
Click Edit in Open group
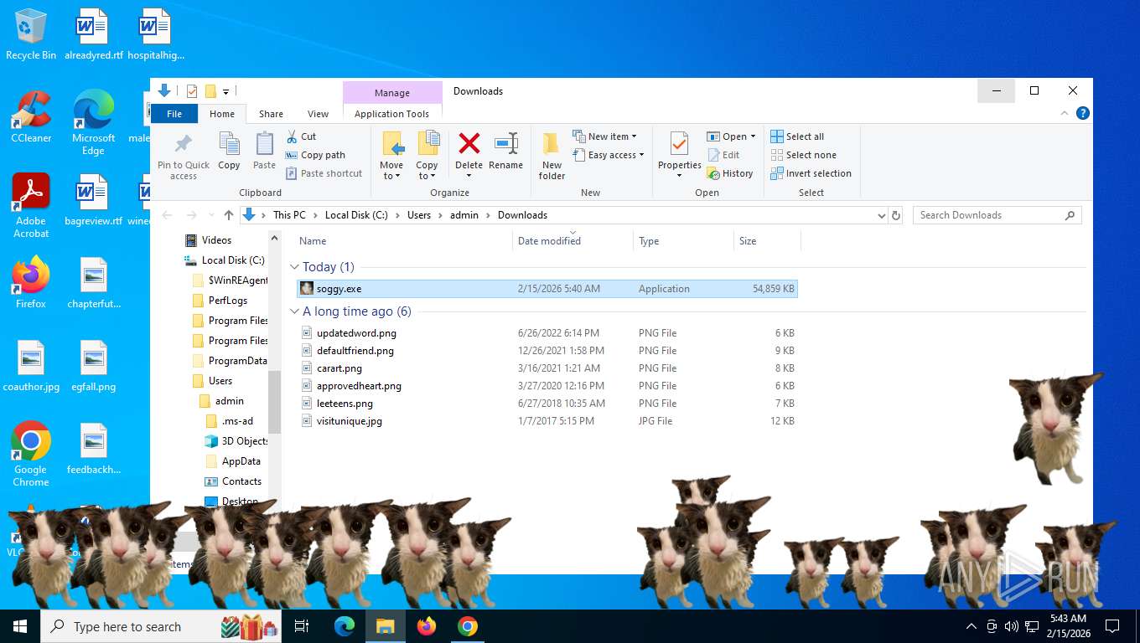pyautogui.click(x=724, y=155)
